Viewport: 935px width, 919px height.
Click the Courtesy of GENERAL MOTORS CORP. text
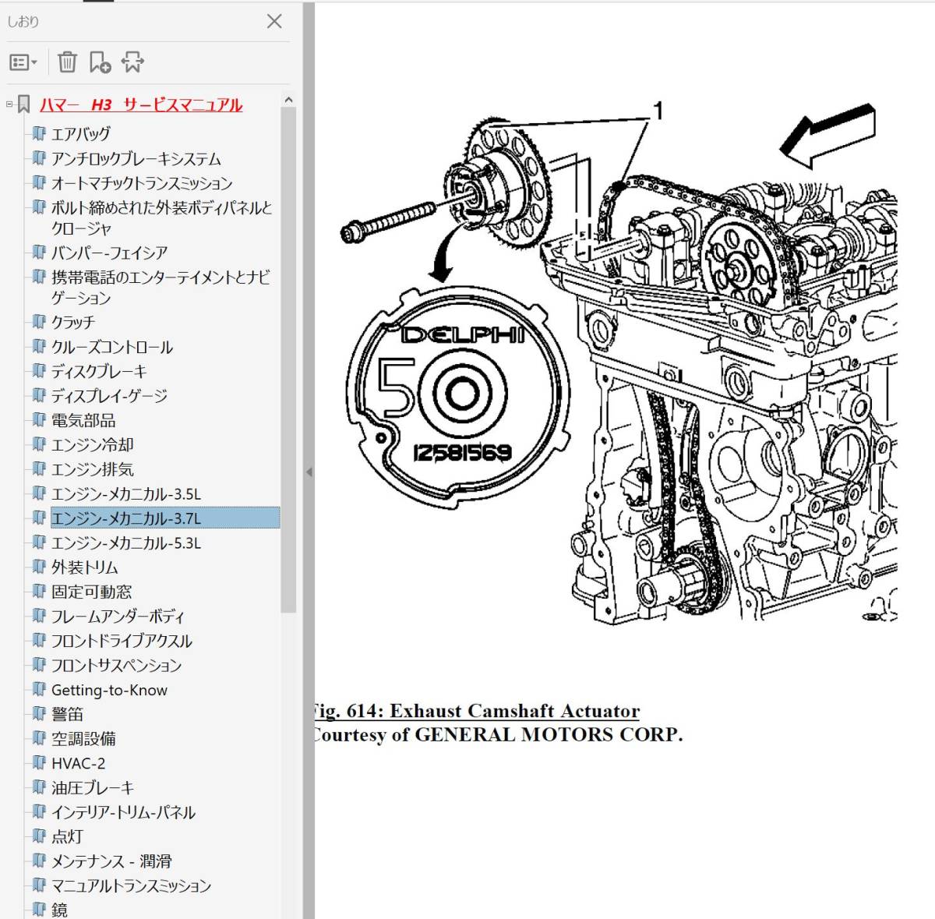click(497, 735)
